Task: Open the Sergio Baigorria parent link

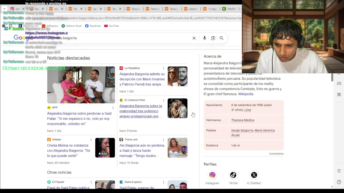Action: coord(242,131)
